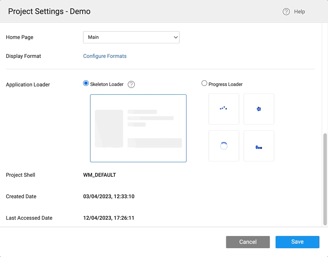Click the 'Progress Loader' text label

[225, 84]
